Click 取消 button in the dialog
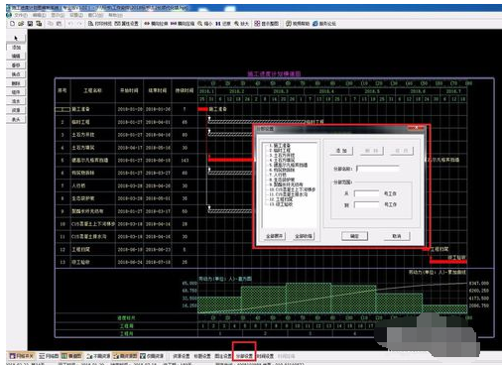This screenshot has width=502, height=365. [x=397, y=236]
